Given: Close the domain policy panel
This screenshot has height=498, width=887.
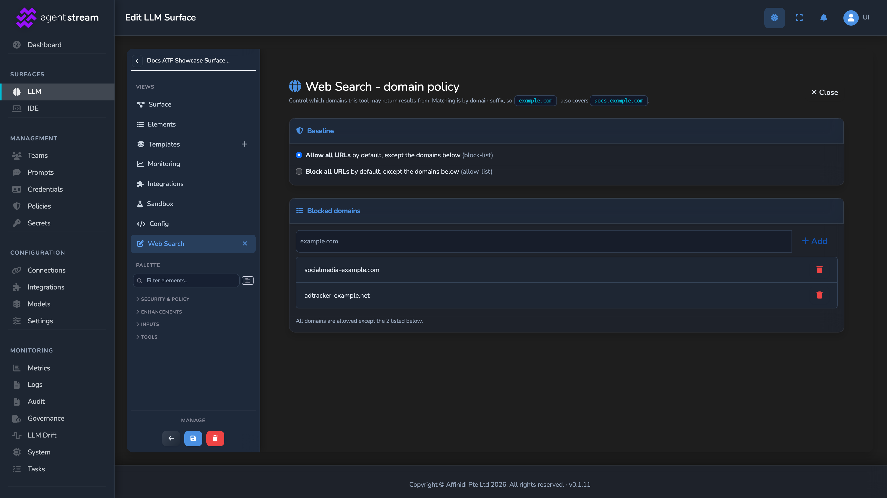Looking at the screenshot, I should tap(825, 92).
